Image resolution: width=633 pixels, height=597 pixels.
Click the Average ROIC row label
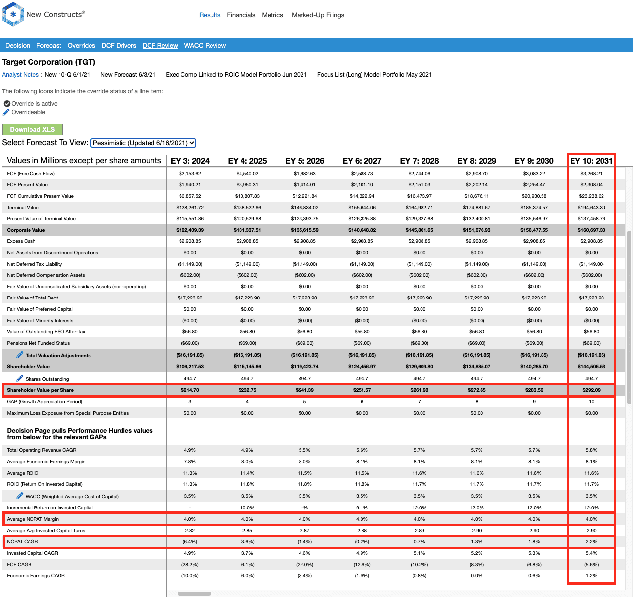(23, 473)
